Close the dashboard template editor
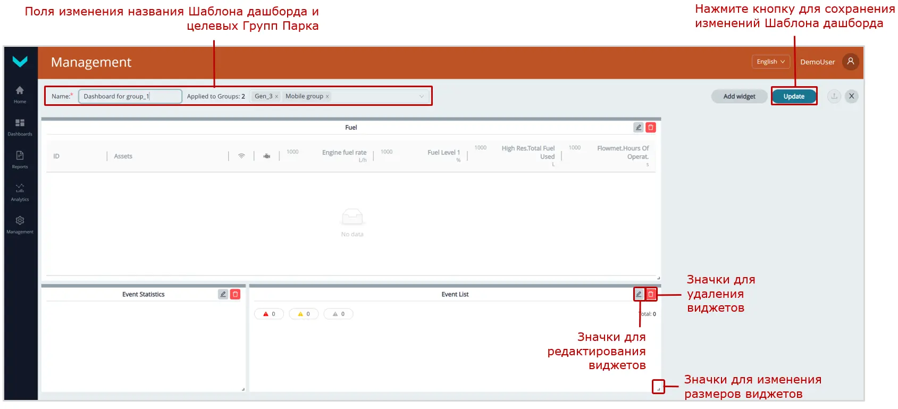Image resolution: width=898 pixels, height=409 pixels. tap(852, 96)
